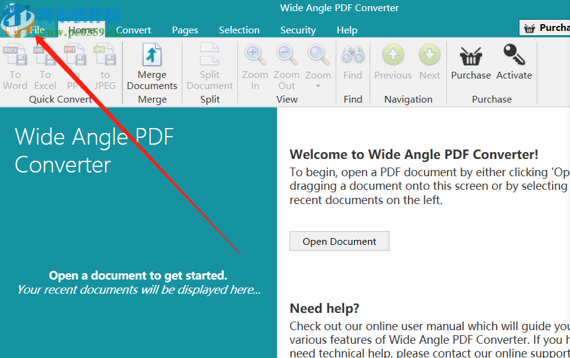Image resolution: width=570 pixels, height=358 pixels.
Task: Click the Purchase shopping basket icon
Action: pyautogui.click(x=470, y=58)
